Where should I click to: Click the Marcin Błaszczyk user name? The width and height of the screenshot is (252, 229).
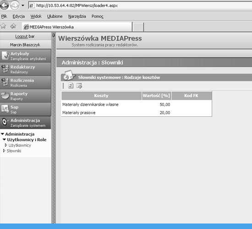tap(25, 45)
